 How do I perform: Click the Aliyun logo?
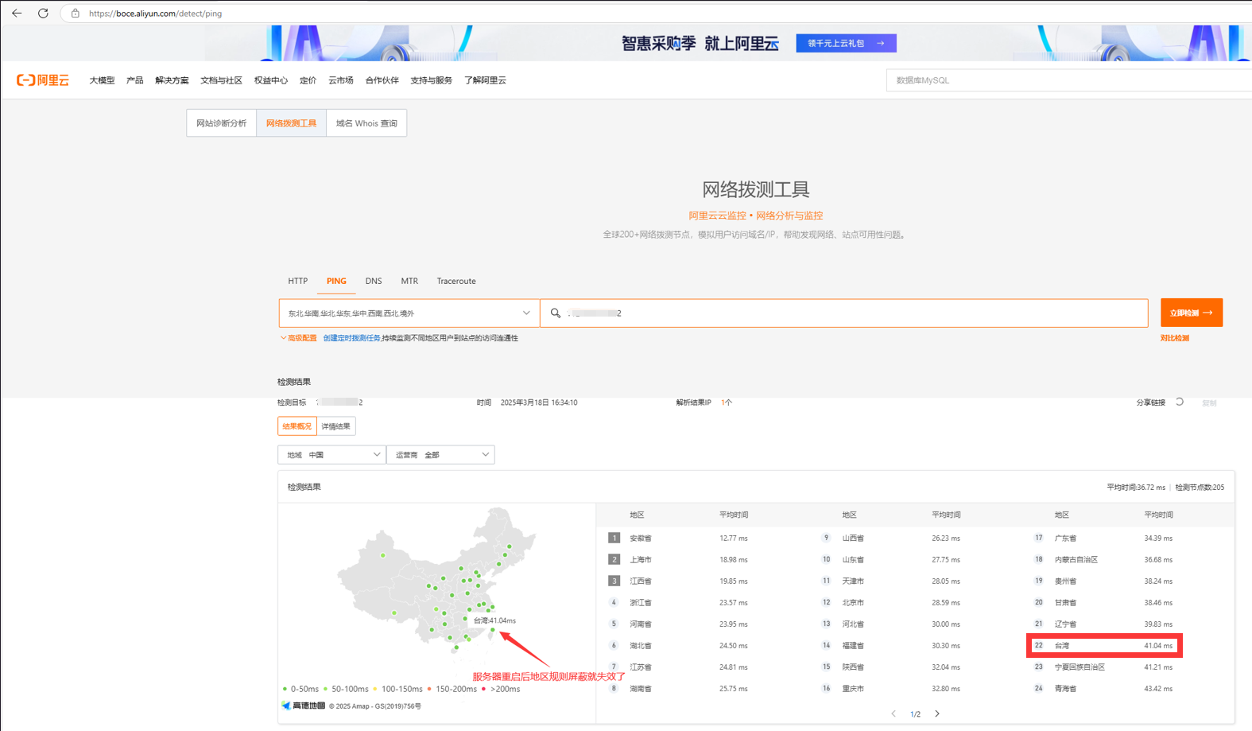(43, 80)
